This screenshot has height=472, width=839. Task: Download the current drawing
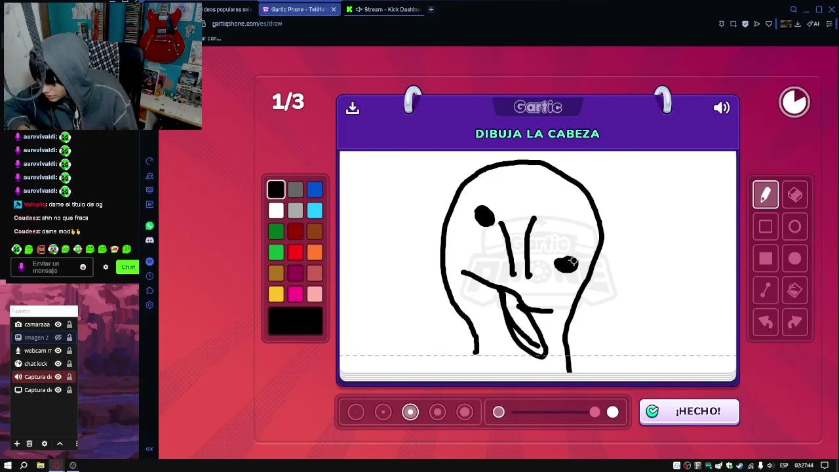[353, 108]
